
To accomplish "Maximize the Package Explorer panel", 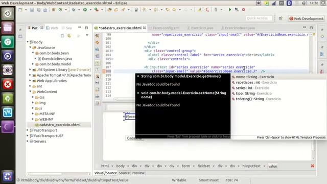I will coord(86,28).
